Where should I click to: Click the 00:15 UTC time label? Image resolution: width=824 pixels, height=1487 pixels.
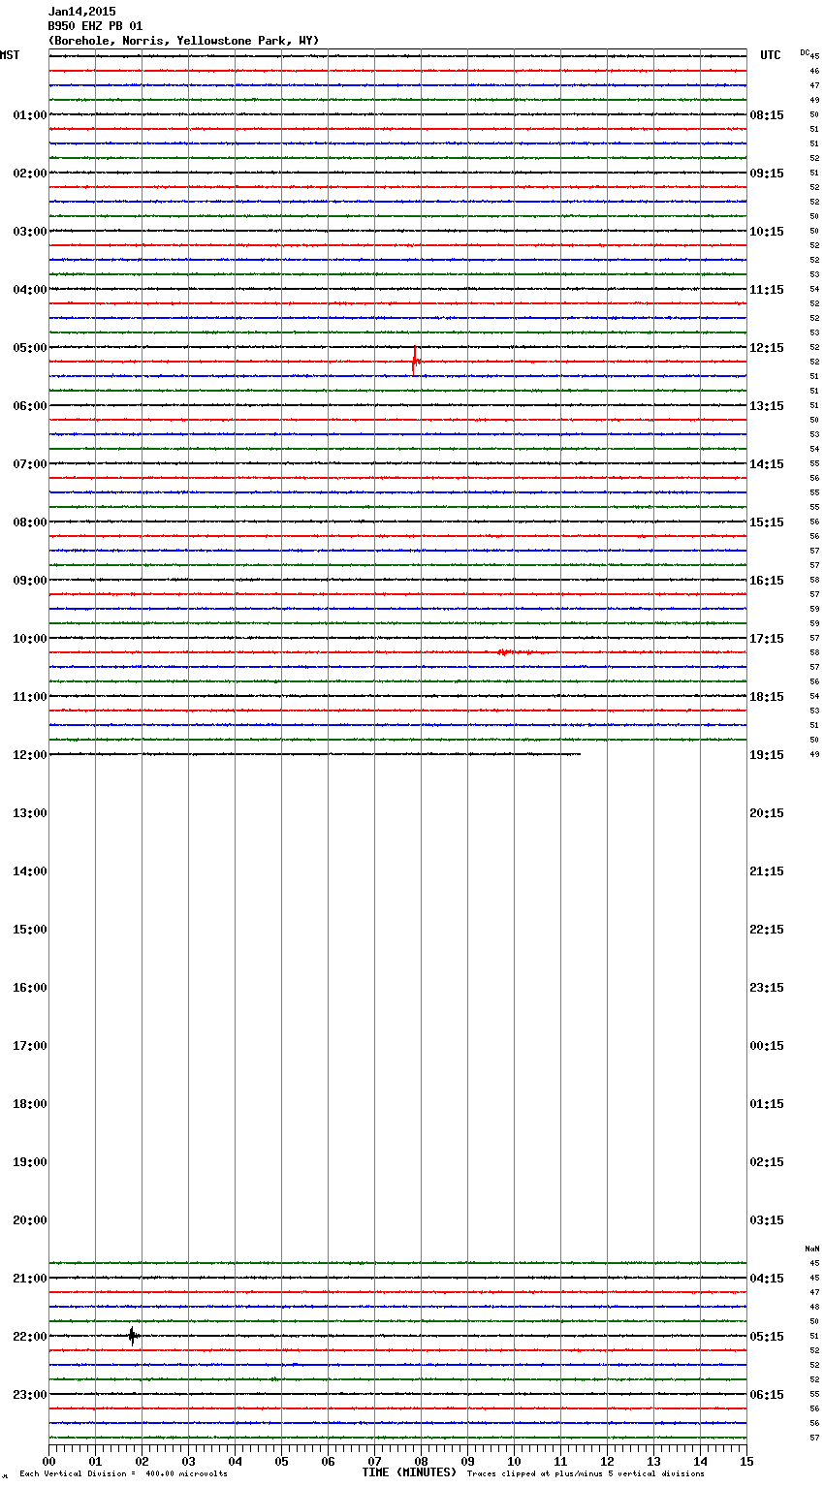pyautogui.click(x=767, y=1046)
